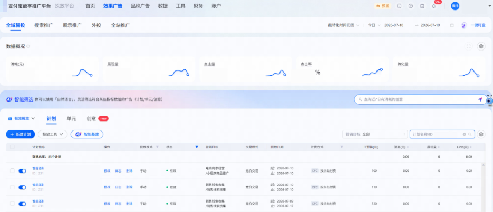The image size is (493, 212).
Task: Tick the checkbox of the budget 110 plan
Action: [x=12, y=187]
